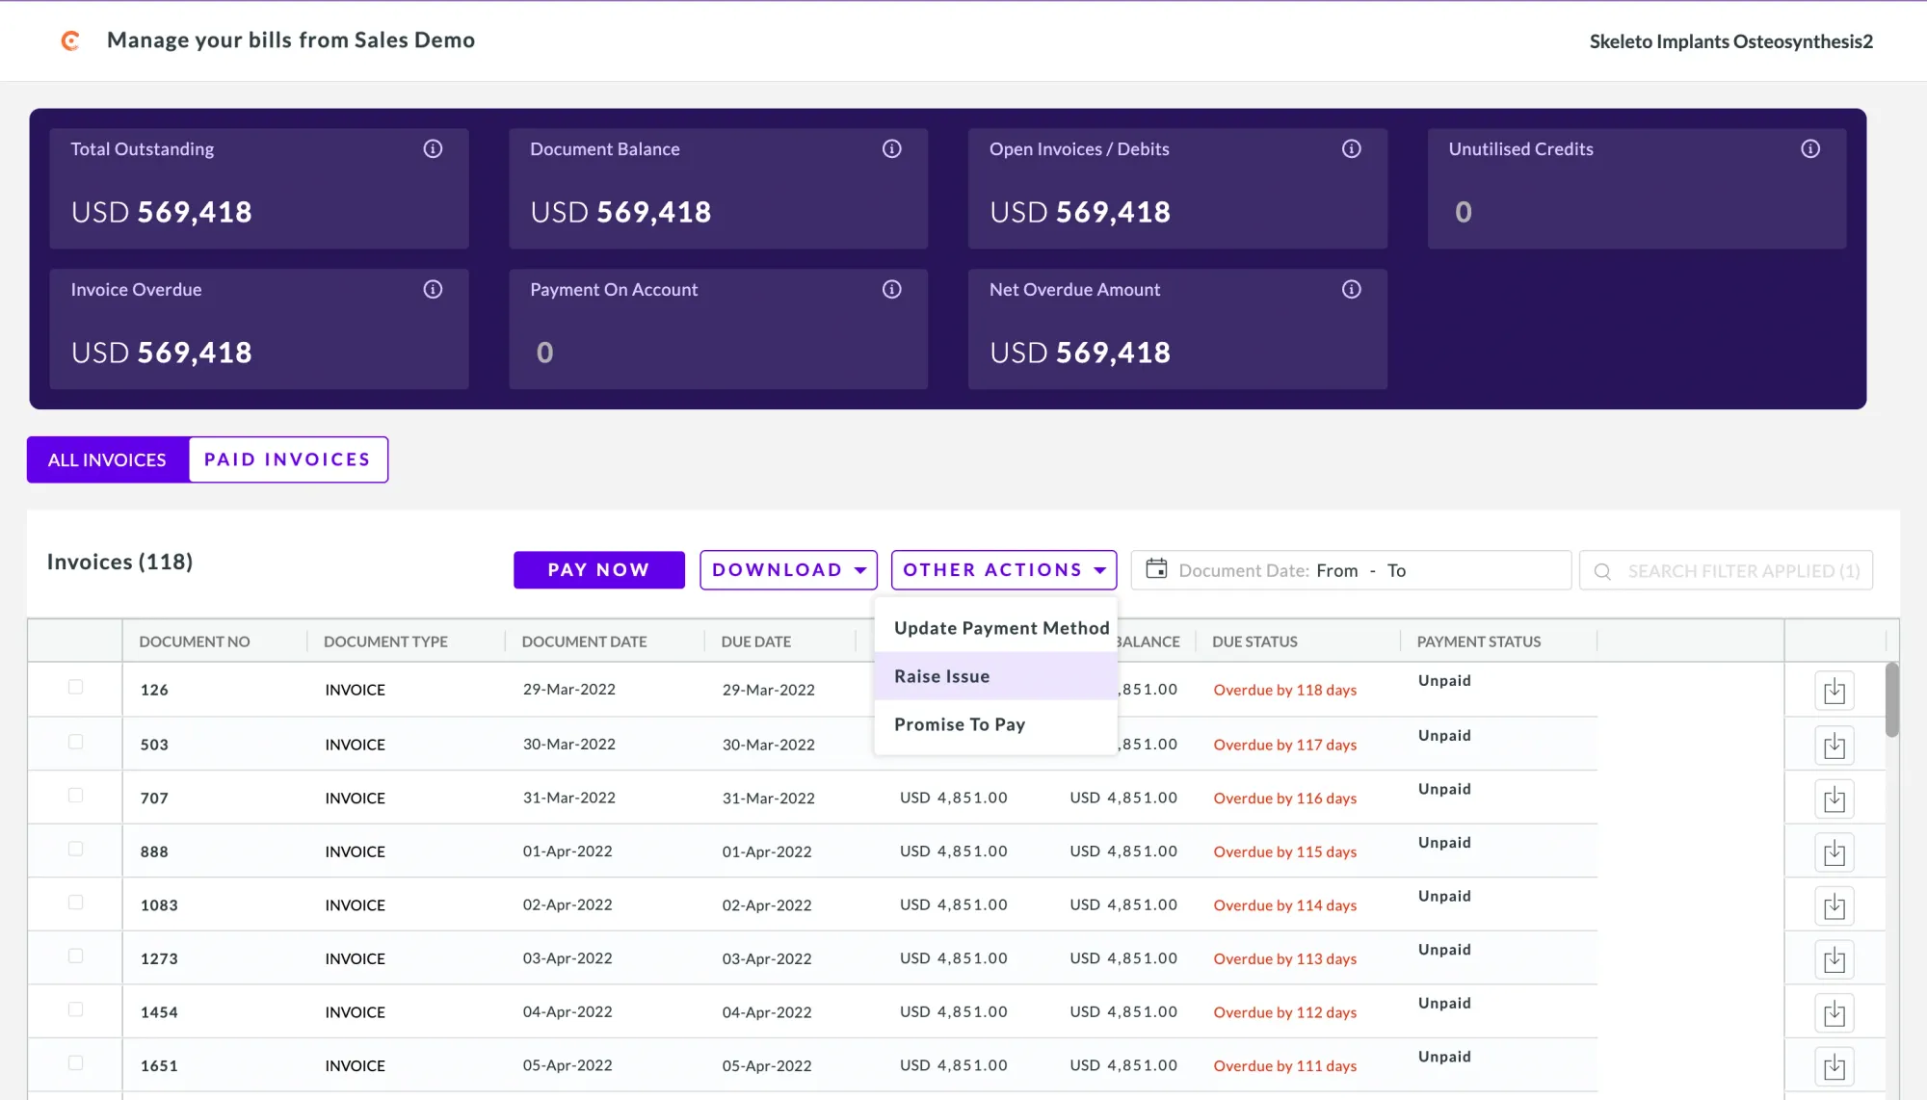Screen dimensions: 1927x1100
Task: Click the search magnifier icon
Action: point(1602,570)
